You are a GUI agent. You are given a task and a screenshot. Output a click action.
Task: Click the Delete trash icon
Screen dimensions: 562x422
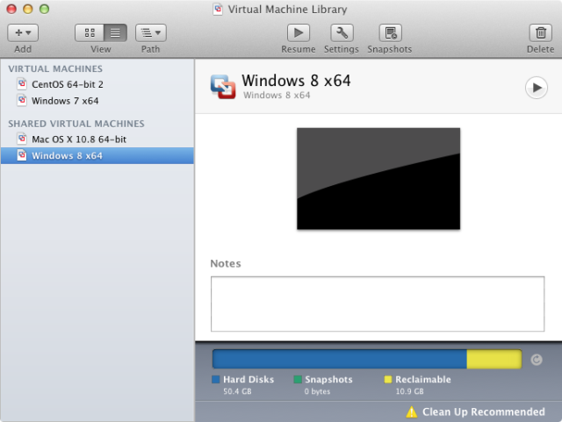tap(541, 33)
